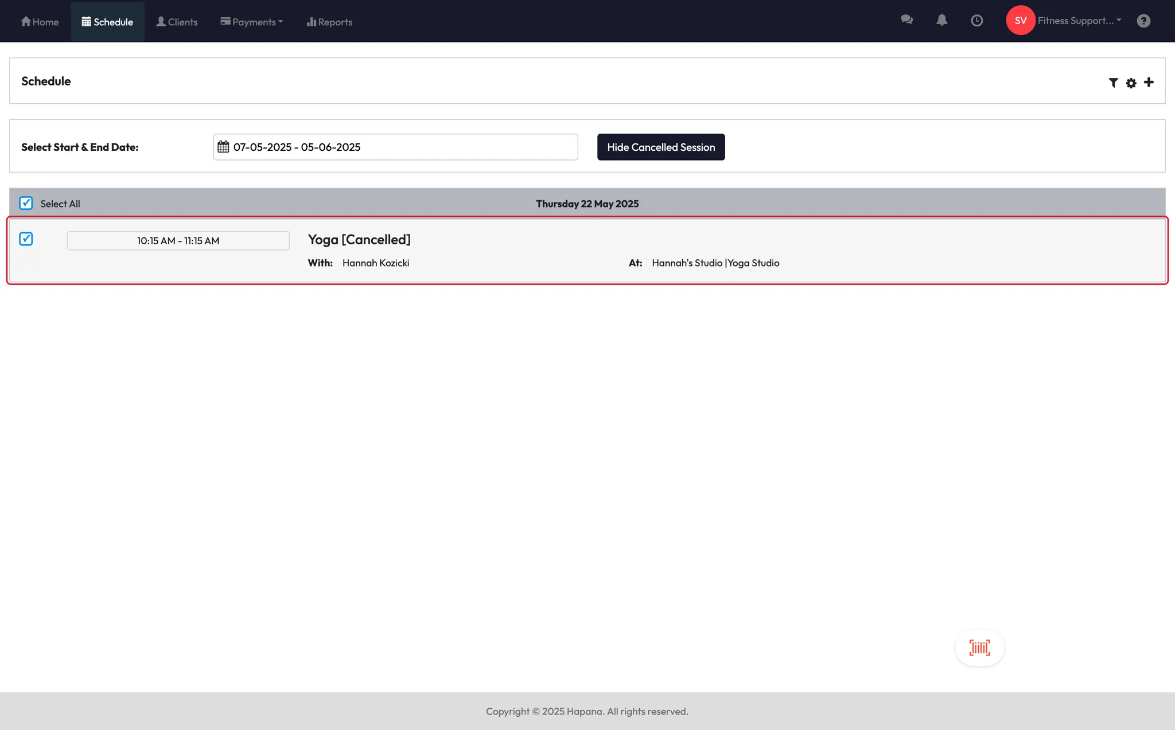Go to the Home tab
This screenshot has height=730, width=1175.
point(40,22)
